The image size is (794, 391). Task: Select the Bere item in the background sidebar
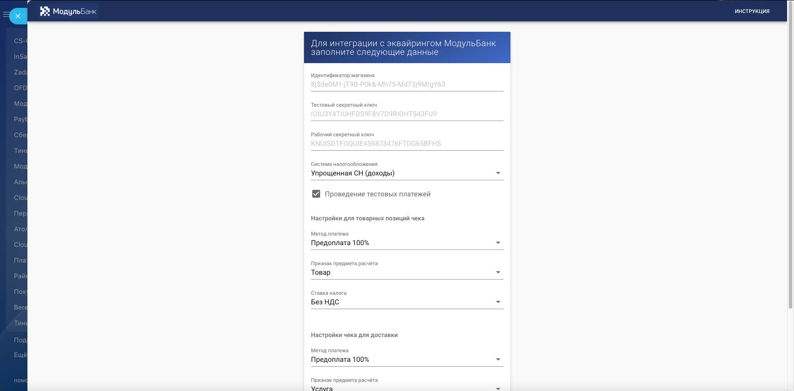20,307
